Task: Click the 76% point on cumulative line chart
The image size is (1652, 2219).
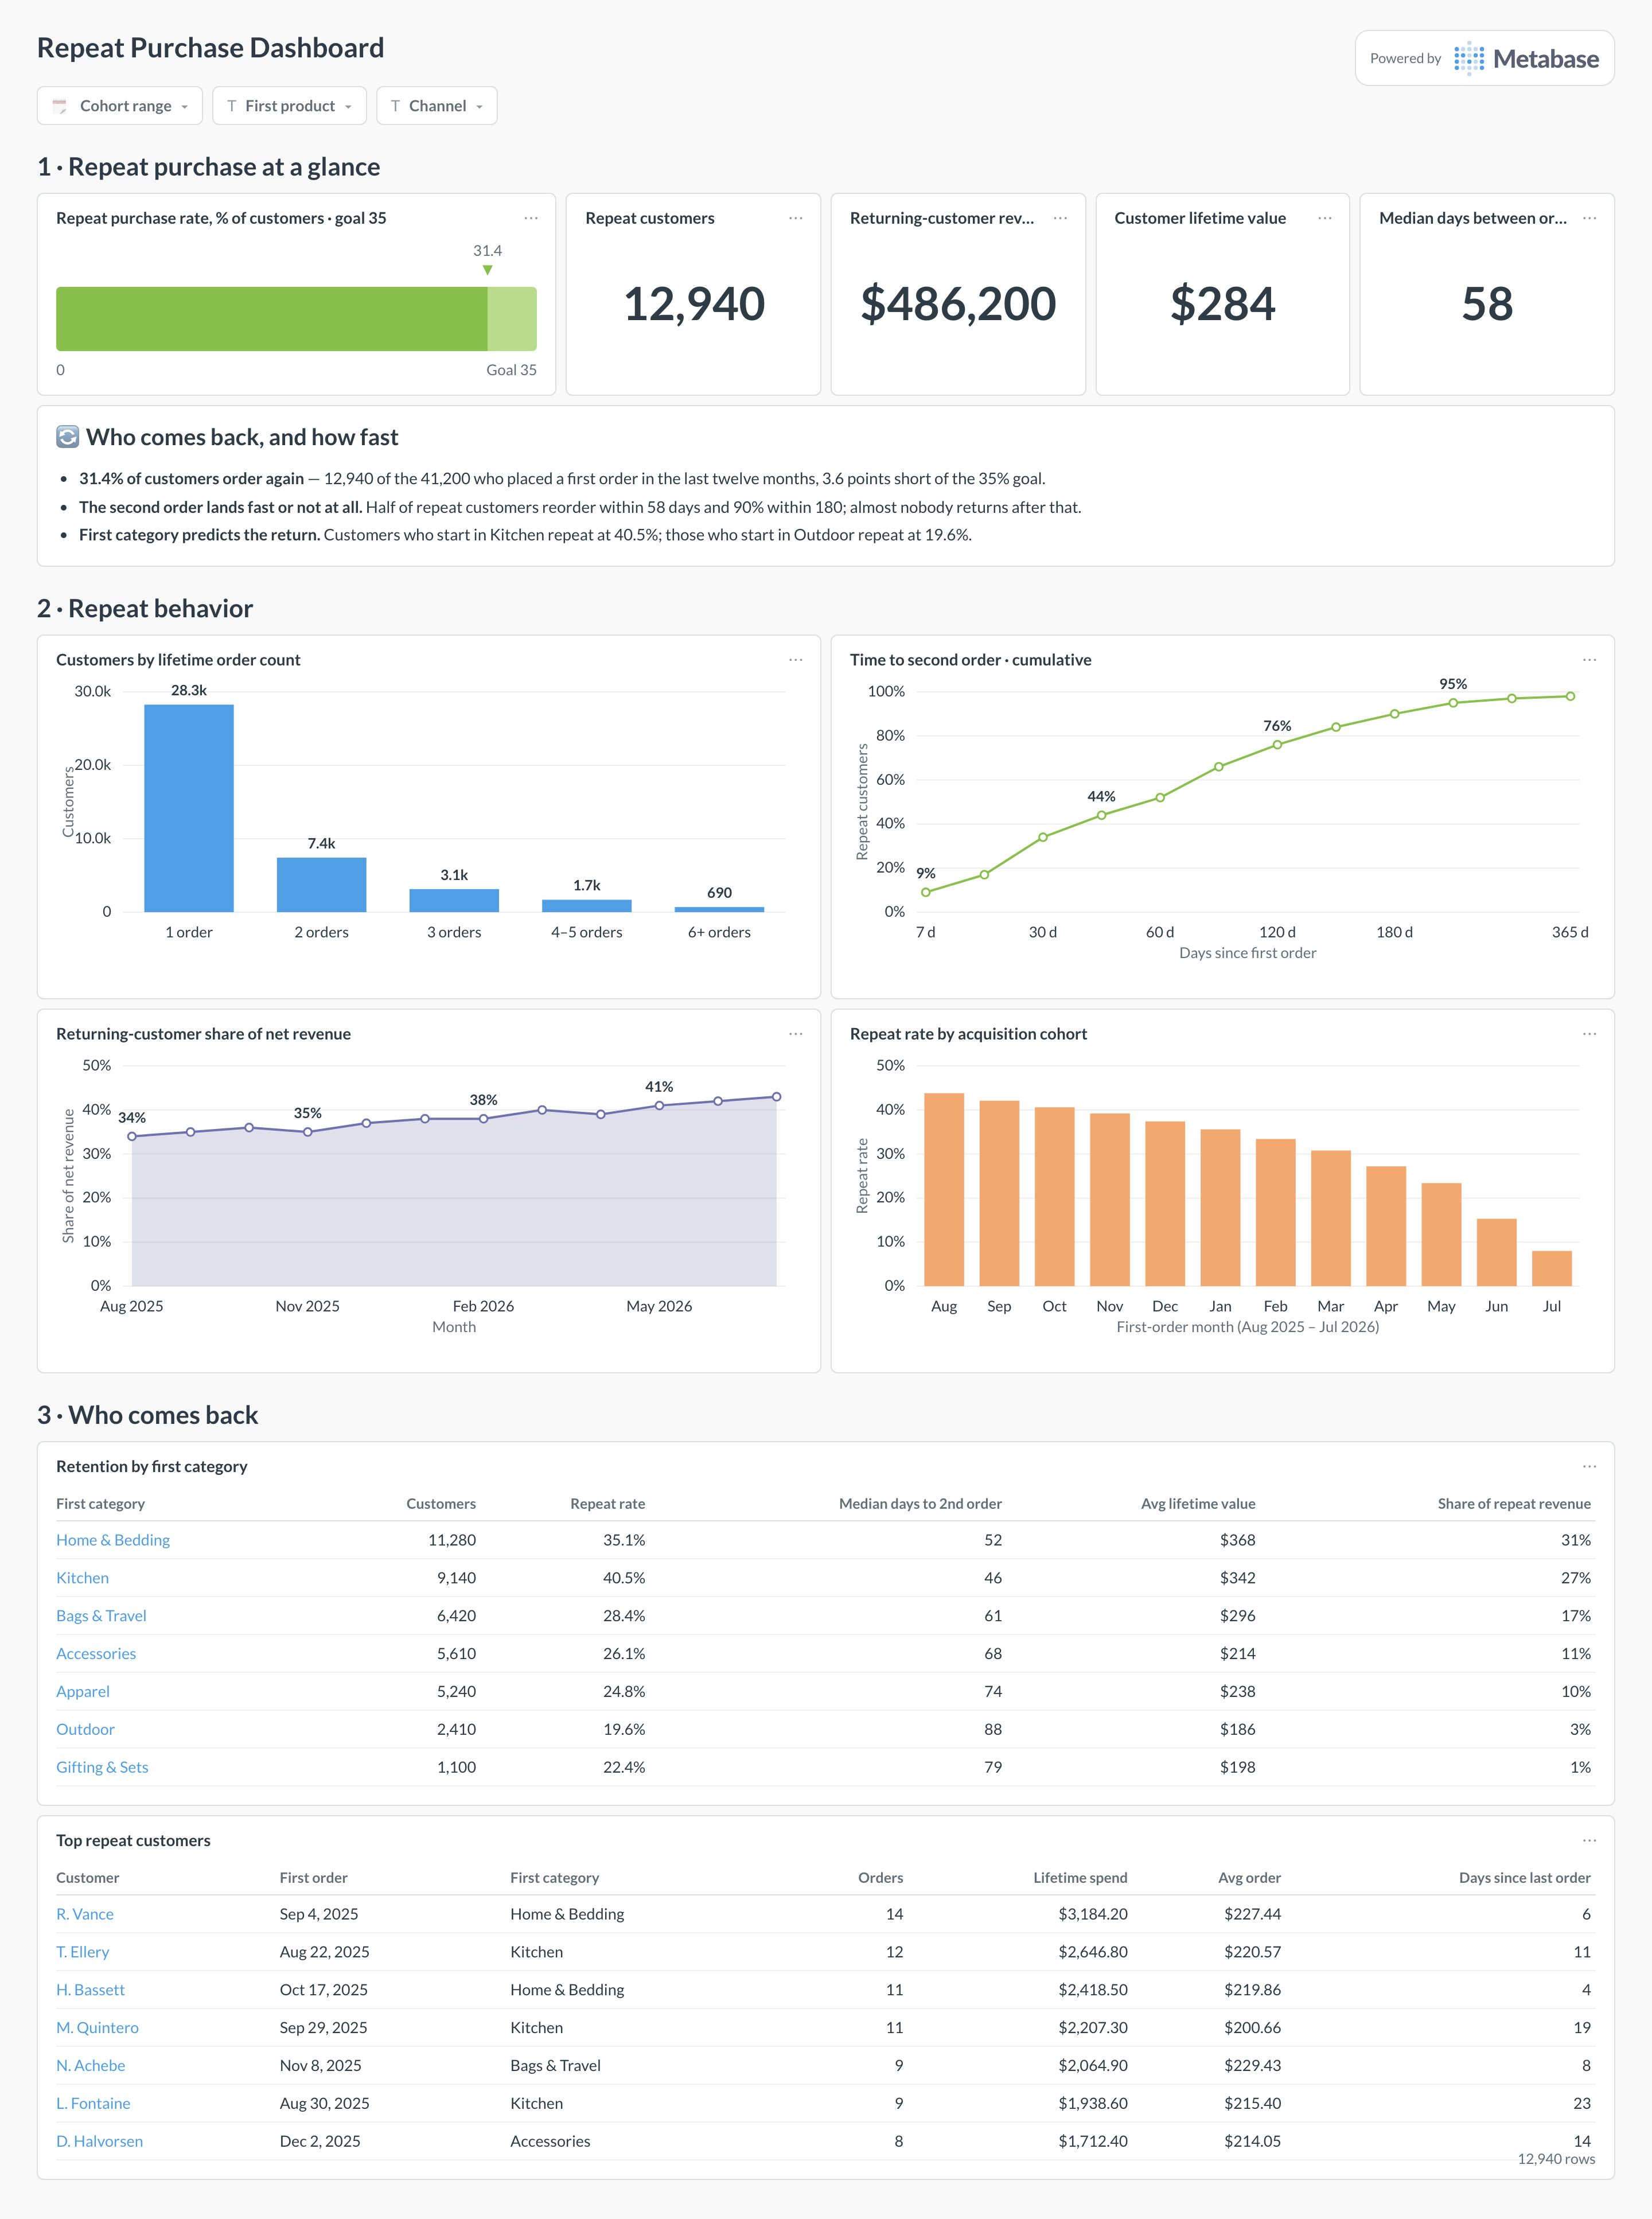Action: [1277, 744]
